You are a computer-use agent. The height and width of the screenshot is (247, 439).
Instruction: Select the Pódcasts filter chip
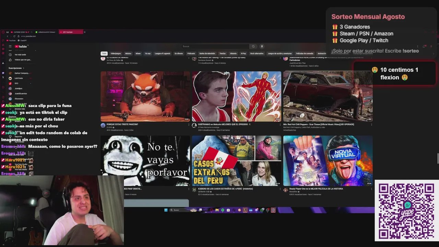coord(191,54)
